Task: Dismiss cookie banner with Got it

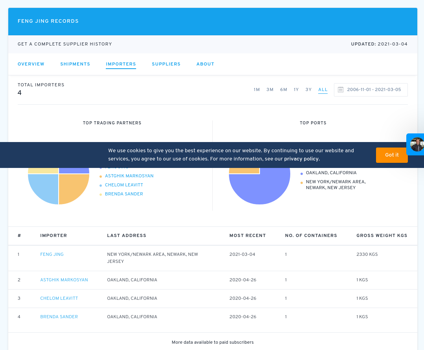Action: pyautogui.click(x=392, y=155)
